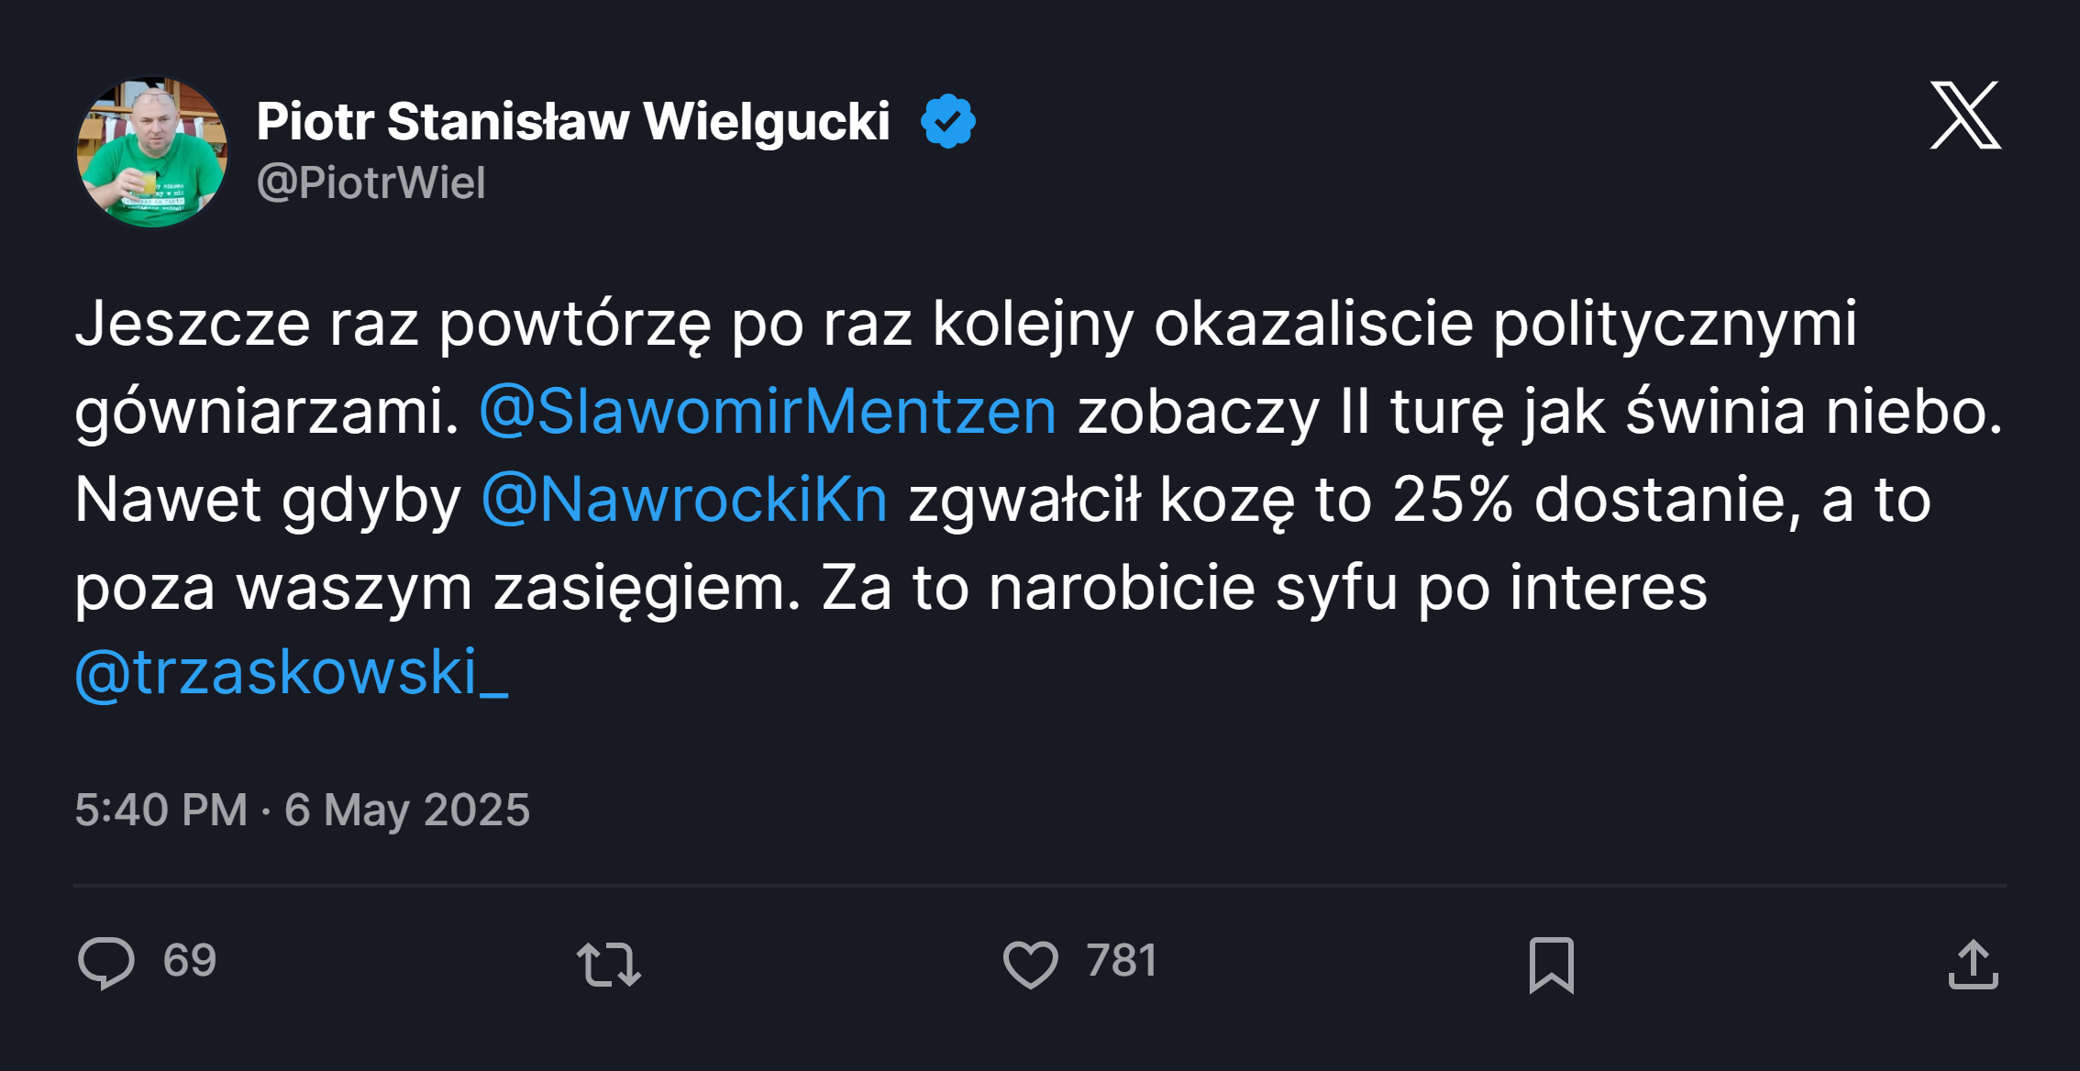This screenshot has width=2080, height=1071.
Task: Share the tweet via the upload icon
Action: pyautogui.click(x=1973, y=965)
